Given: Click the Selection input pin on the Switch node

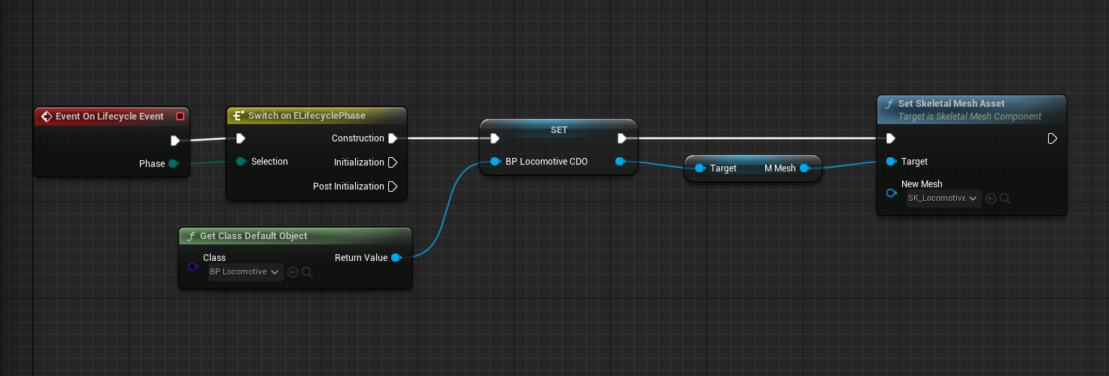Looking at the screenshot, I should pos(241,162).
